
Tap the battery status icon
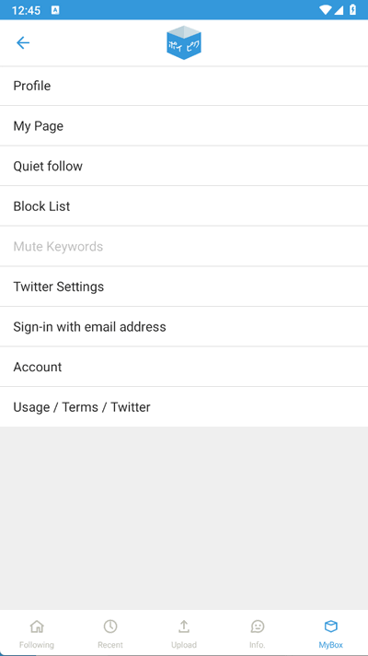[x=352, y=9]
